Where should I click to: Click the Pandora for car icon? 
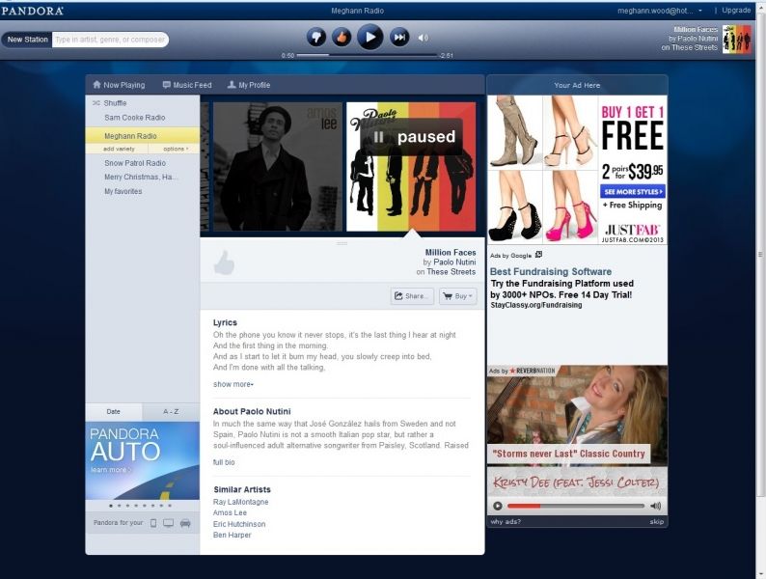coord(185,523)
